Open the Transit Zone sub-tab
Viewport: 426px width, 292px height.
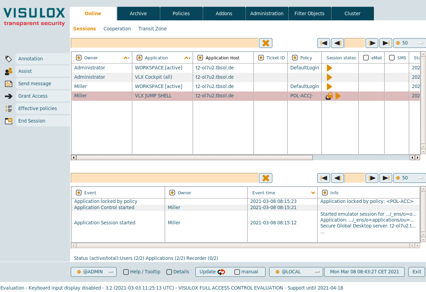coord(152,29)
